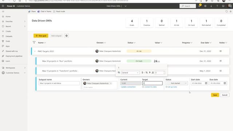Screen dimensions: 233x131
Task: Open Owners column dropdown
Action: 101,43
